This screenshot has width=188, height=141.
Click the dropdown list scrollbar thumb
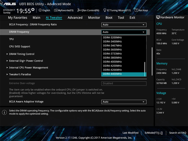145,69
